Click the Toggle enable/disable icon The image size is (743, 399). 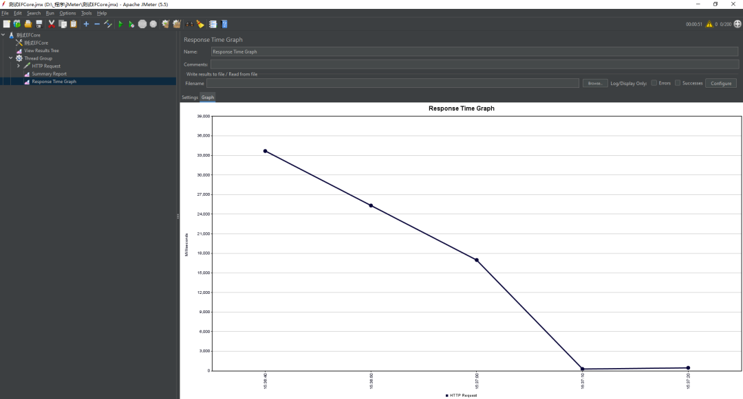[108, 24]
